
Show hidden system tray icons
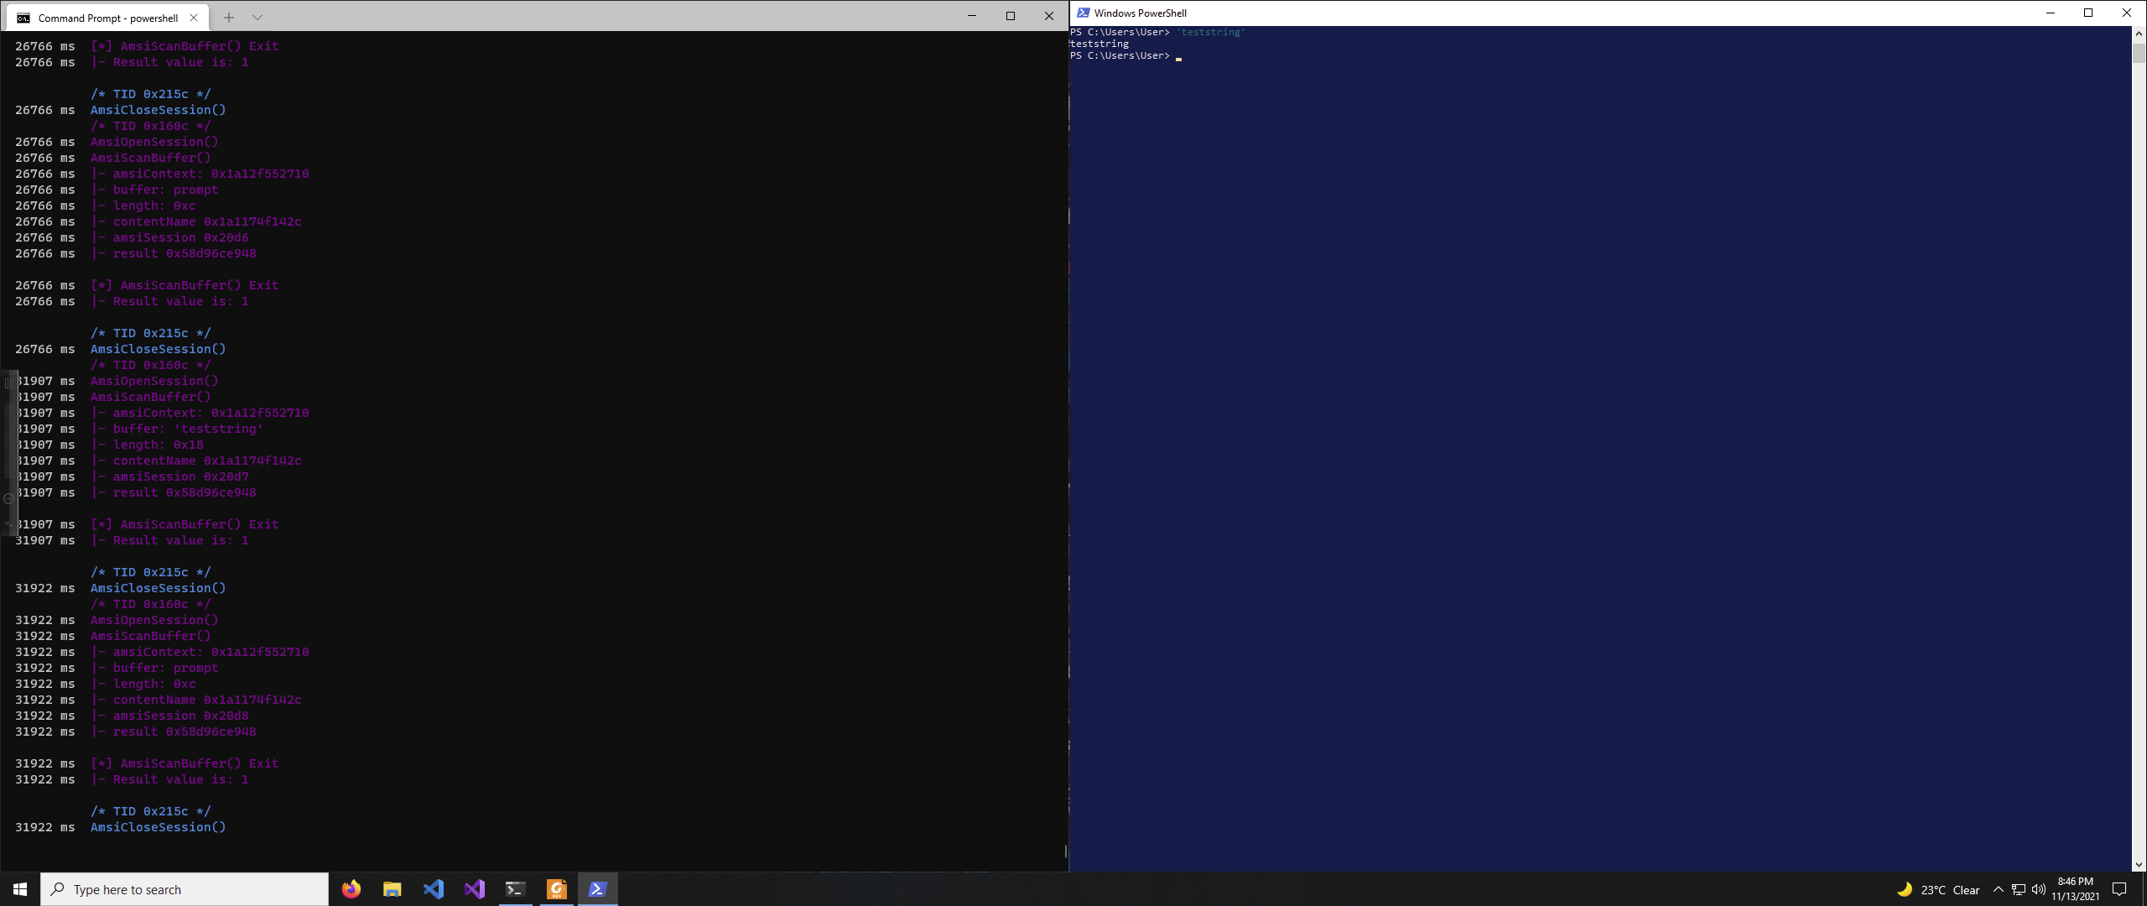point(1999,889)
